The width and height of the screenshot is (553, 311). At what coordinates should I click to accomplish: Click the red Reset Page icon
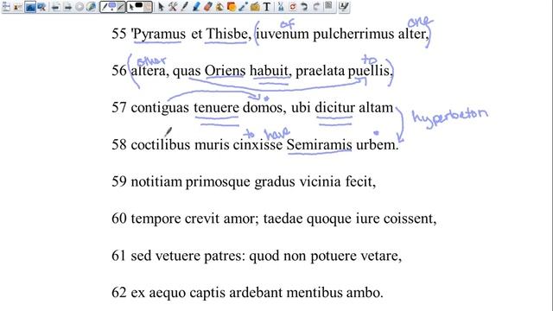coord(292,7)
